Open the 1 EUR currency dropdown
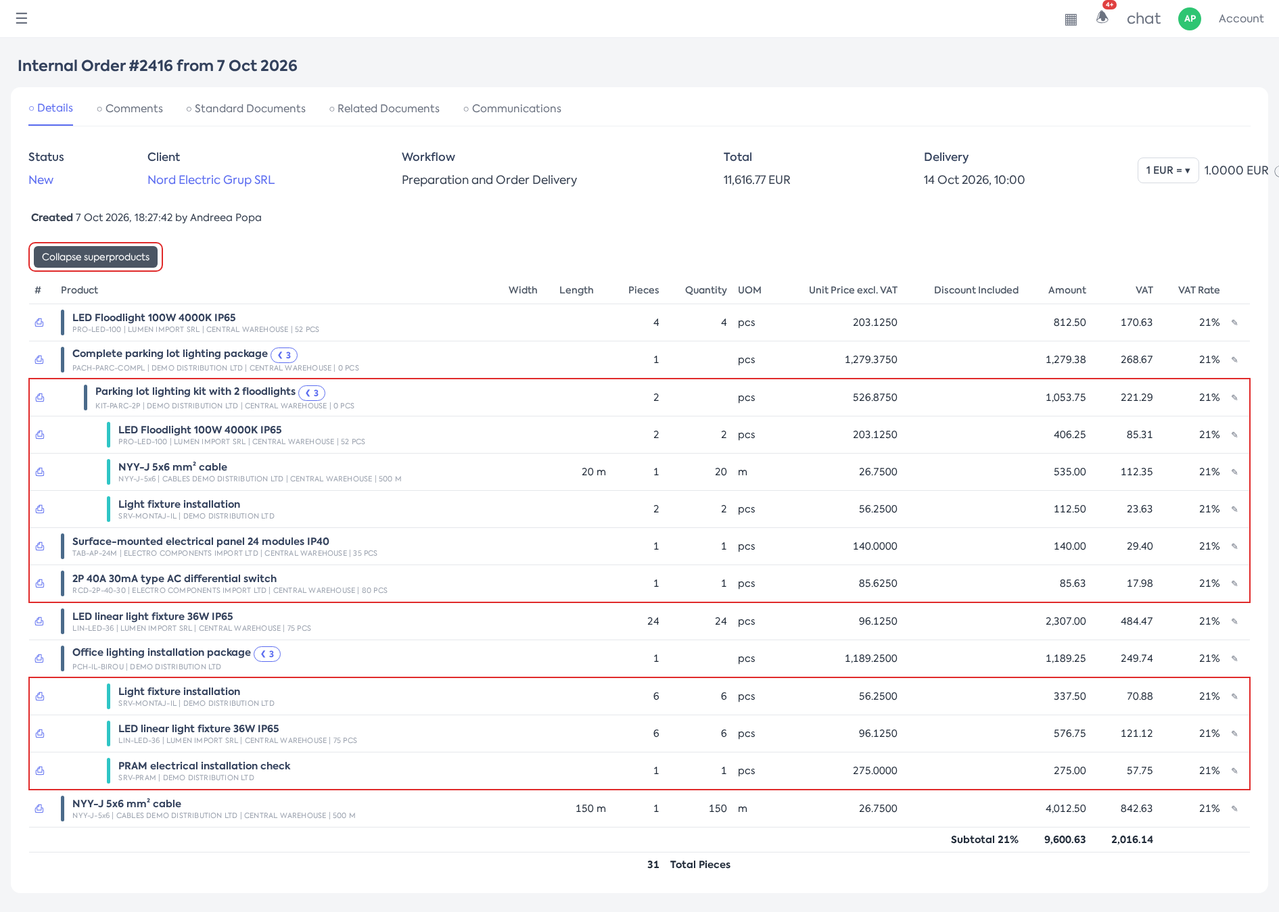The height and width of the screenshot is (912, 1279). pos(1168,170)
